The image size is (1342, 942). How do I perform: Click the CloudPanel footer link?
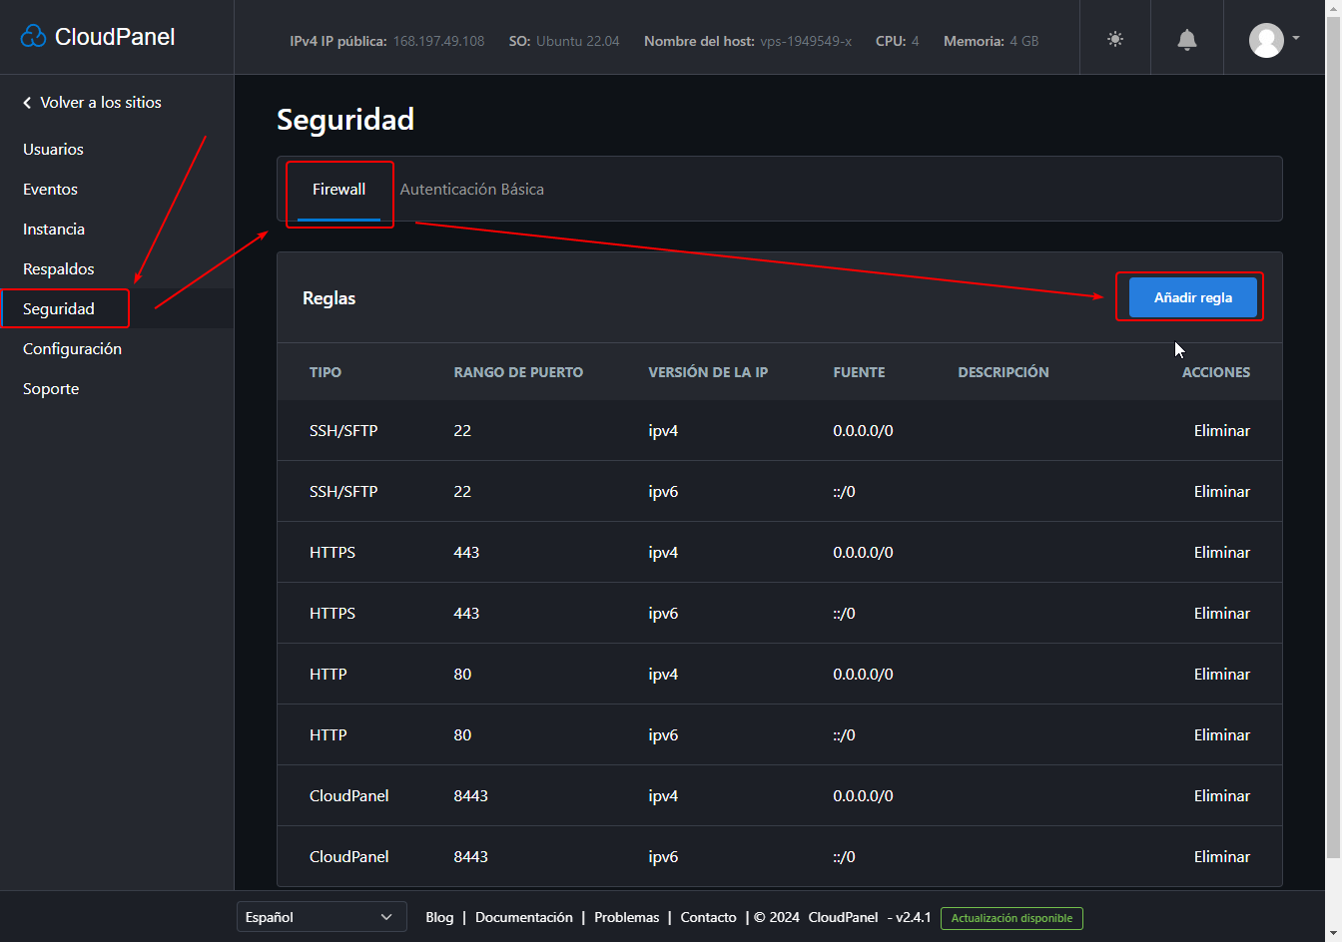[844, 917]
